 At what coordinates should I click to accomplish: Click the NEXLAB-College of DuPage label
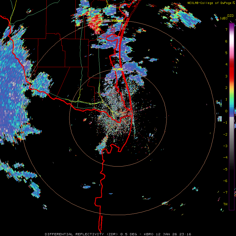(x=211, y=3)
